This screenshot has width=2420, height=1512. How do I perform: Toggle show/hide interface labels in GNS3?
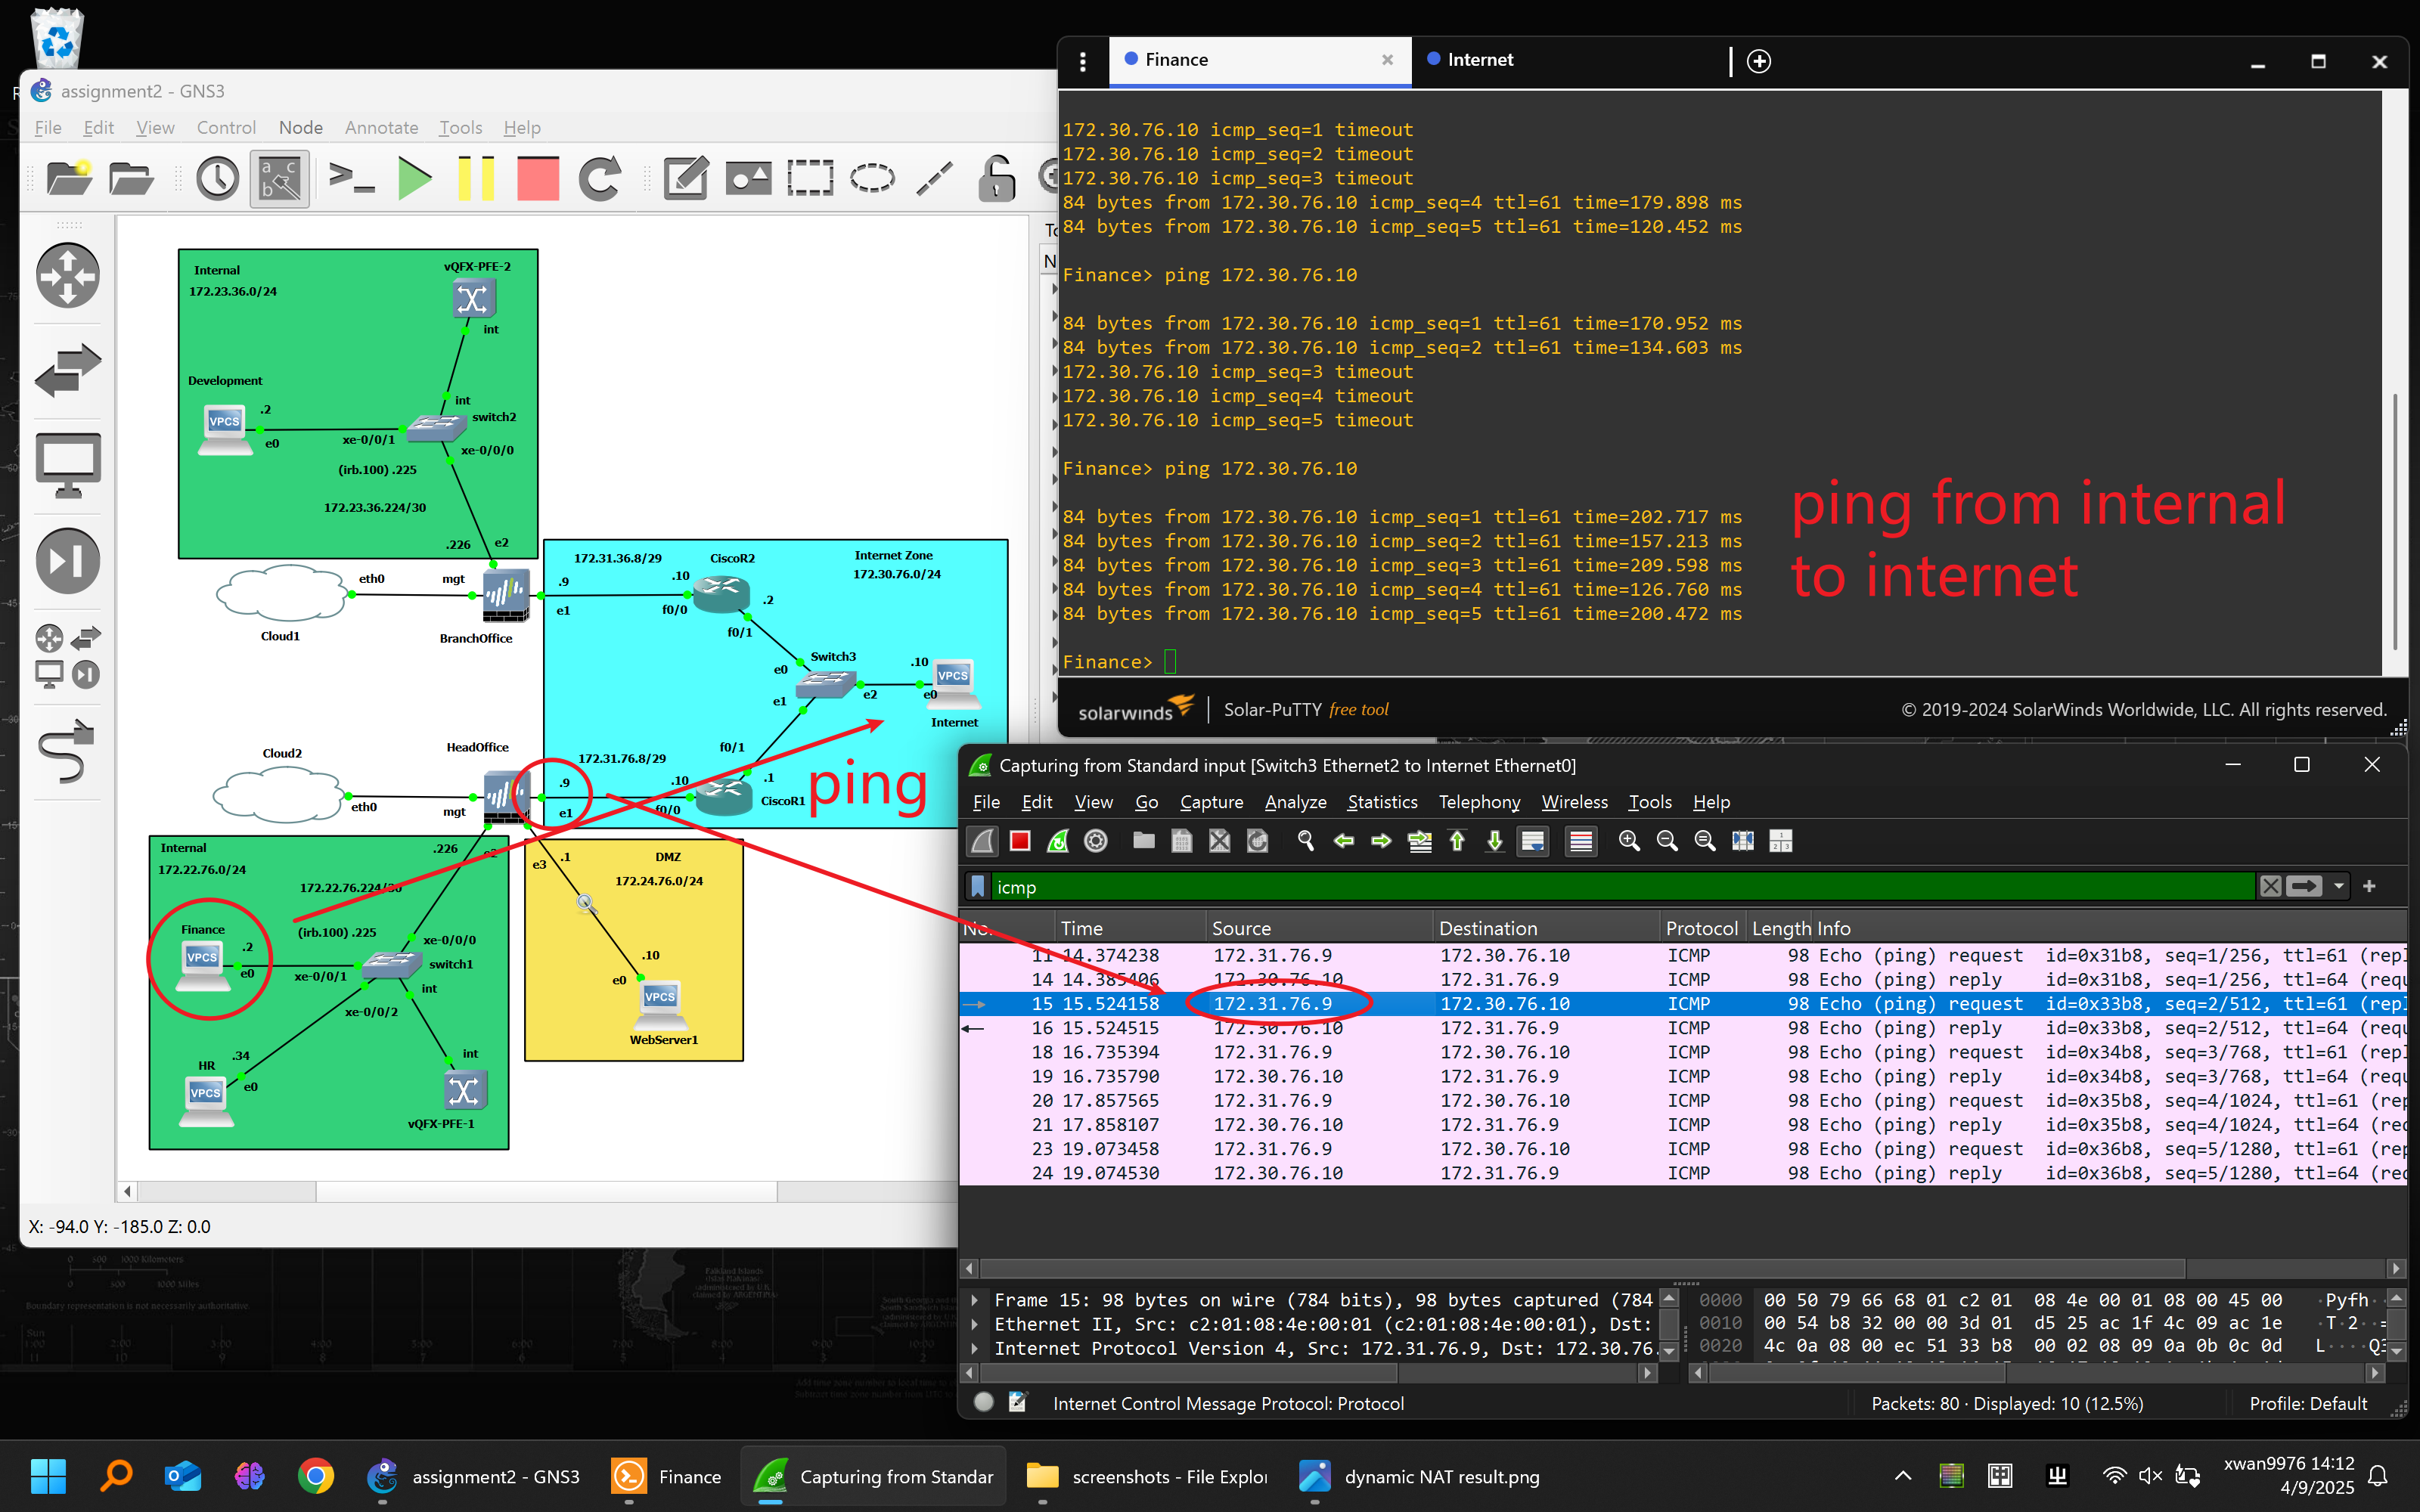click(280, 179)
